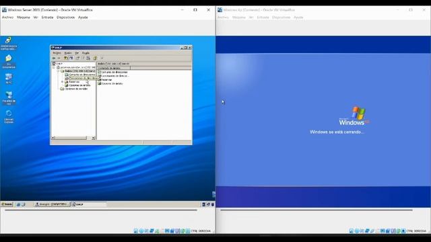This screenshot has width=431, height=242.
Task: Open Ayuda menu in Windows Server 2003 VirtualBox window
Action: [83, 17]
